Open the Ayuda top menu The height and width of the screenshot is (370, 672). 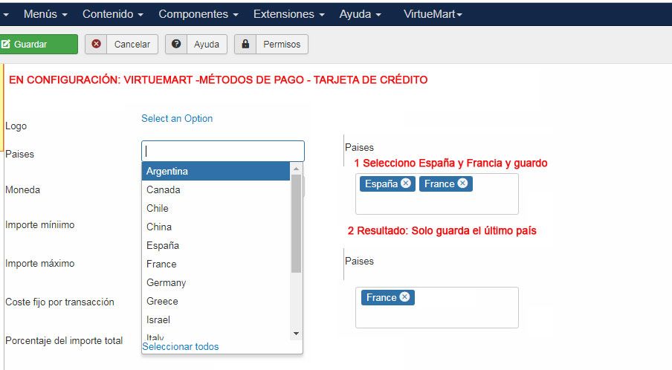click(360, 14)
